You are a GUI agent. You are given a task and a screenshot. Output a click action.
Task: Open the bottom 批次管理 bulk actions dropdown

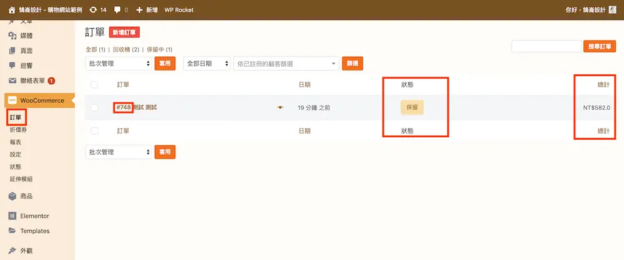(x=118, y=152)
